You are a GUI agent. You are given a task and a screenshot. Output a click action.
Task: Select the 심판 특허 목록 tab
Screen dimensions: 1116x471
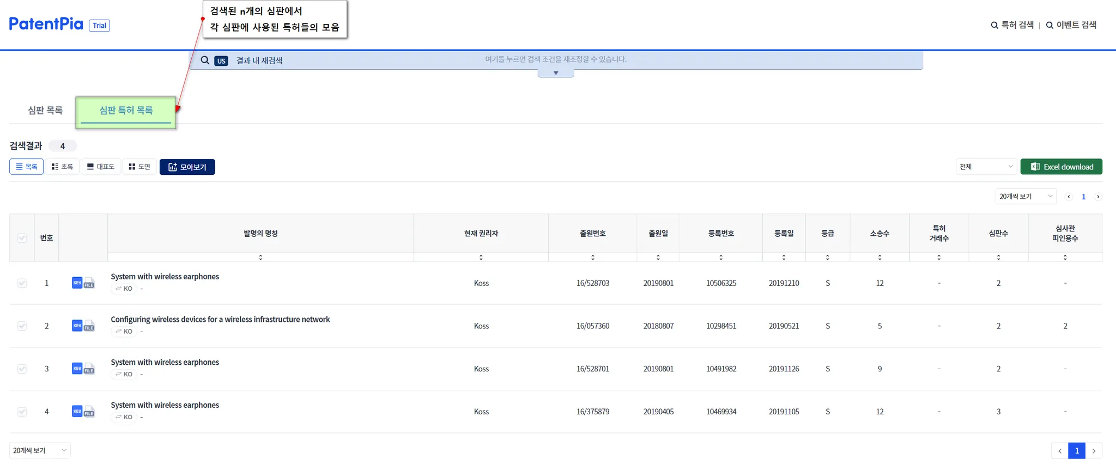126,111
